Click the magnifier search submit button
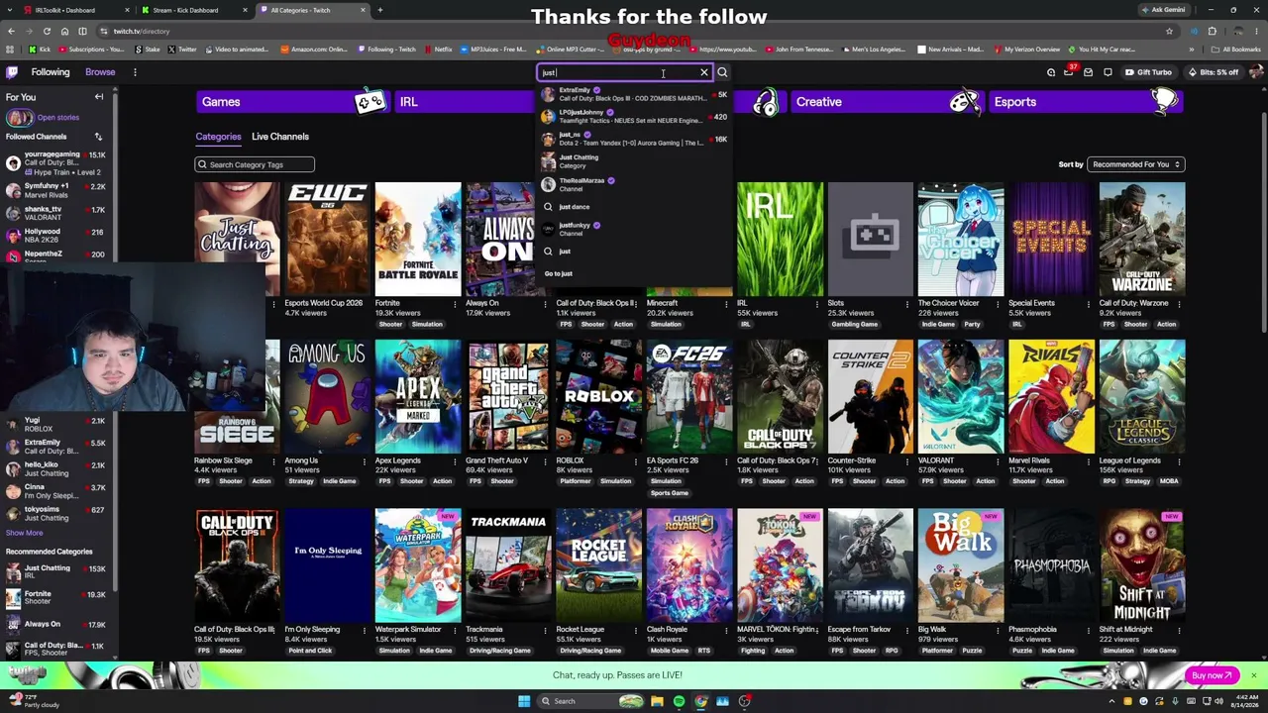The image size is (1268, 713). click(x=722, y=72)
